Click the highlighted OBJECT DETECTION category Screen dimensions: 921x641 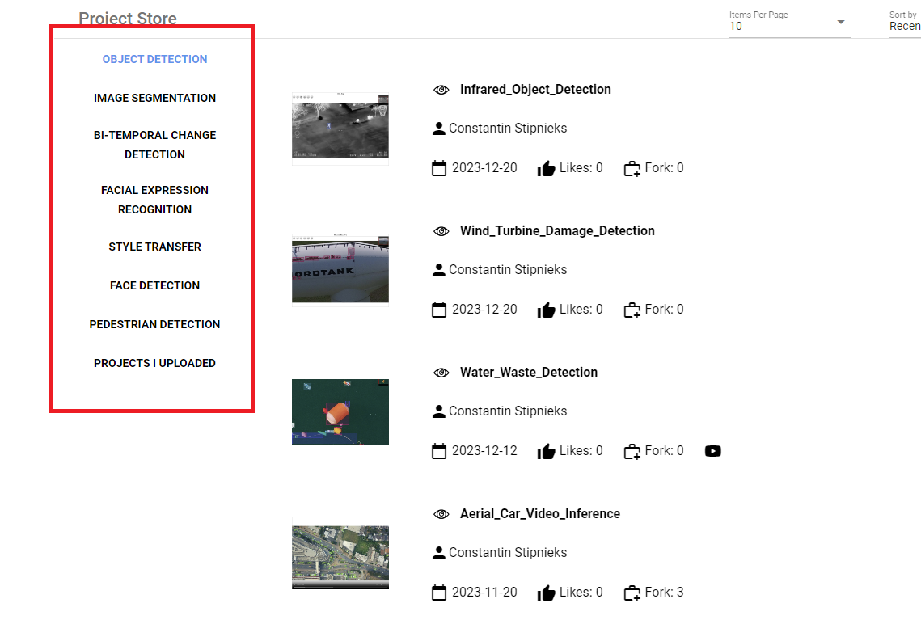click(x=154, y=59)
